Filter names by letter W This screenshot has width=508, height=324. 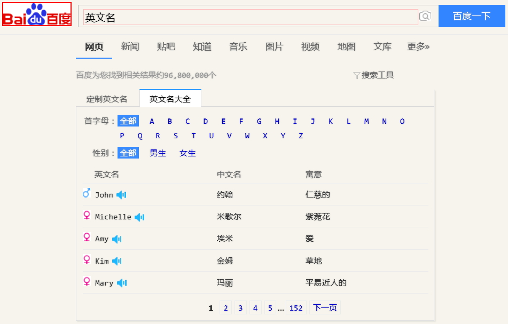point(247,136)
